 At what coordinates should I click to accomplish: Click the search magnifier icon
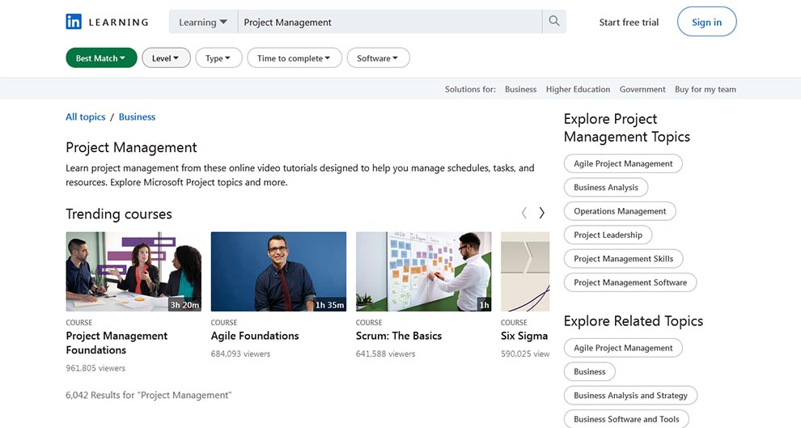pos(553,22)
